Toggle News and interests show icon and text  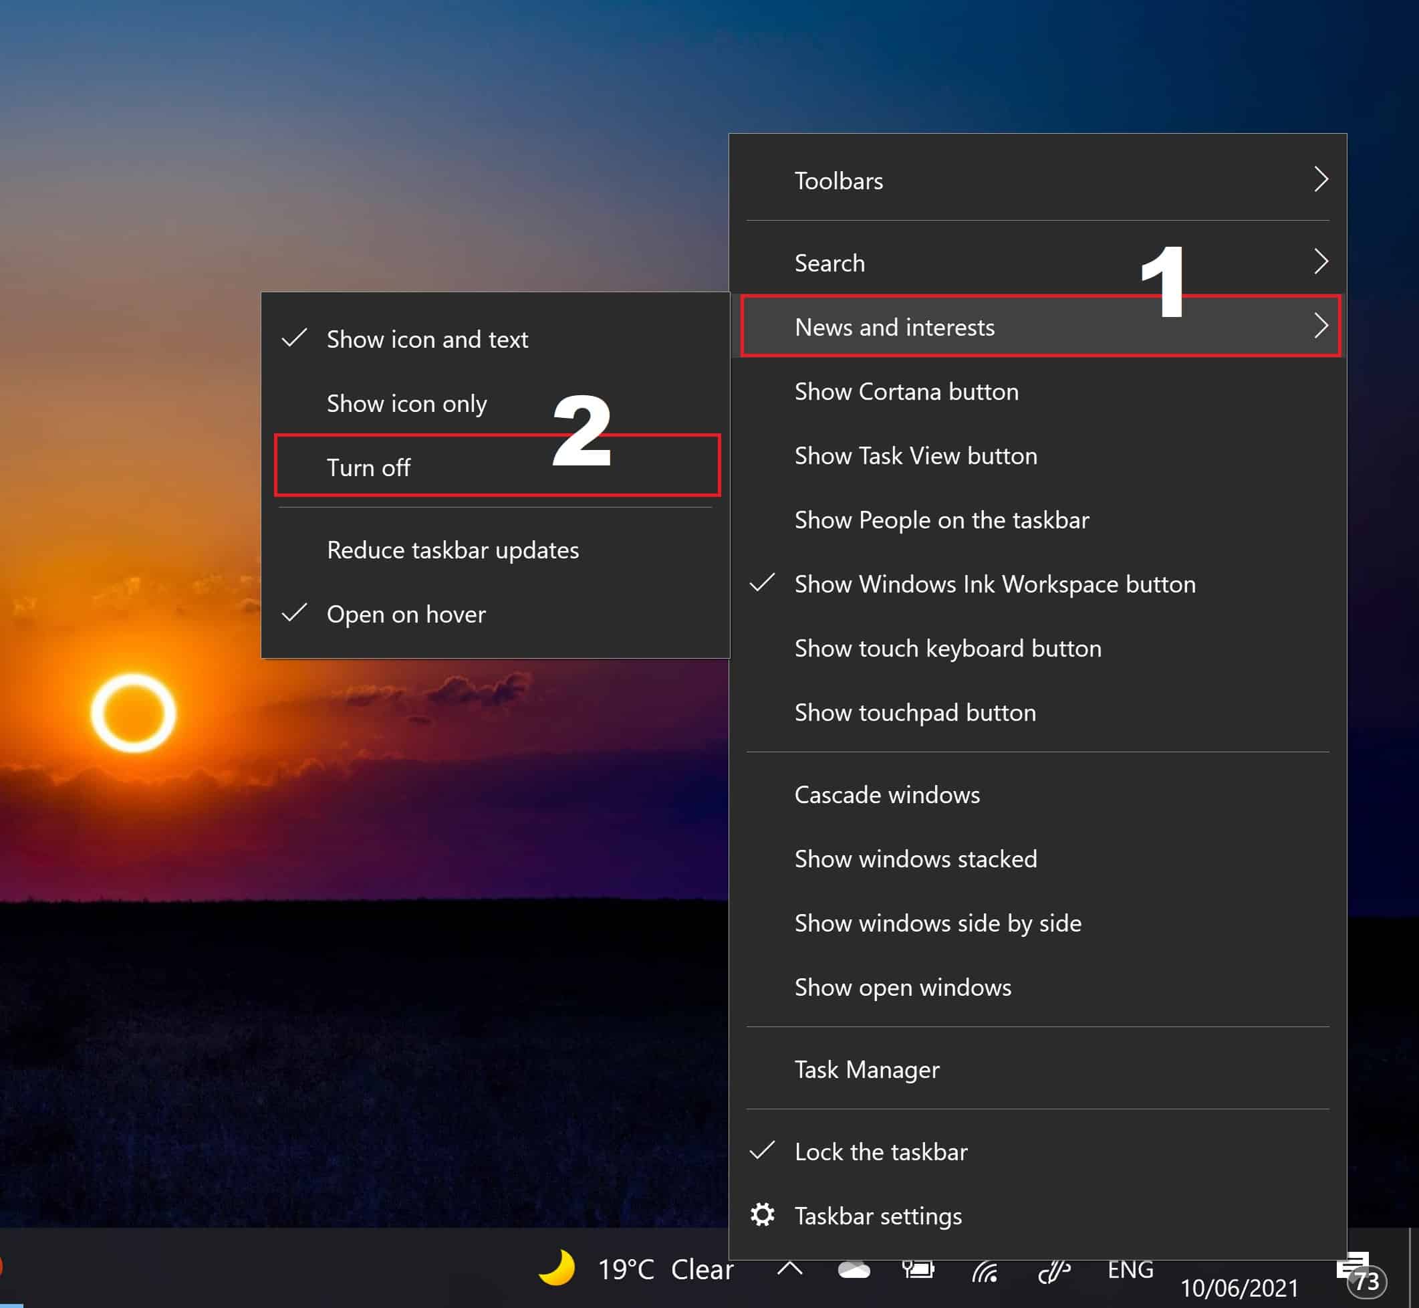point(426,338)
